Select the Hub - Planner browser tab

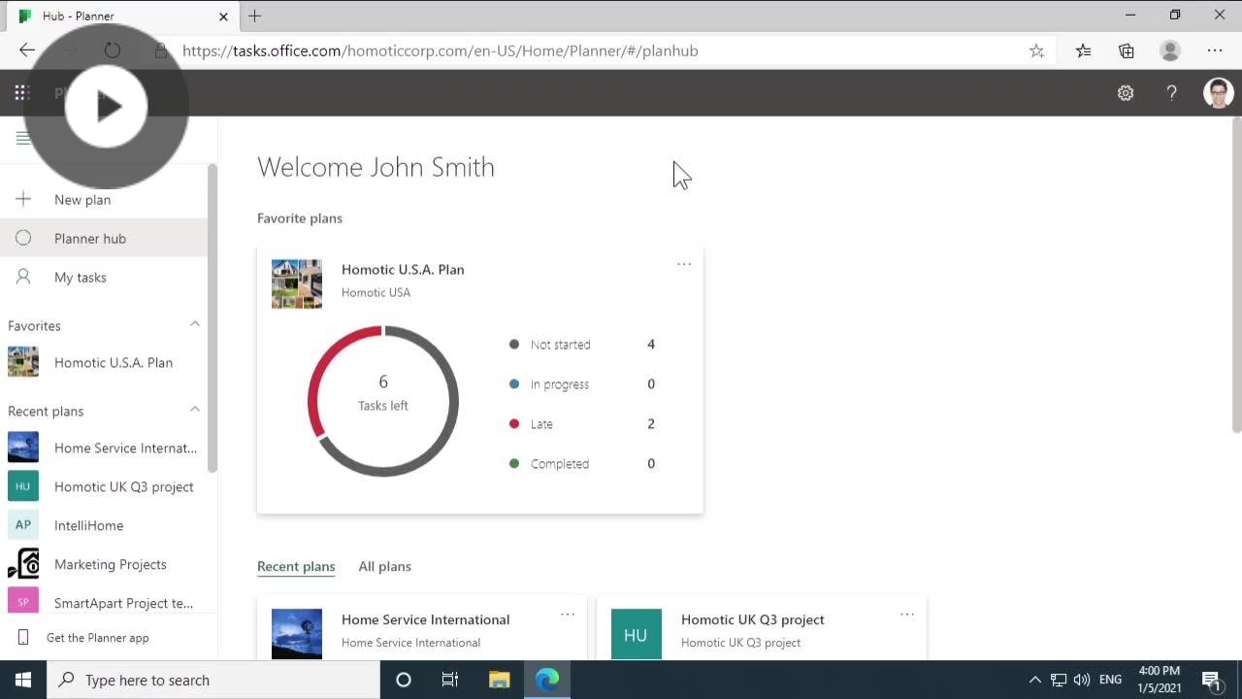[121, 17]
